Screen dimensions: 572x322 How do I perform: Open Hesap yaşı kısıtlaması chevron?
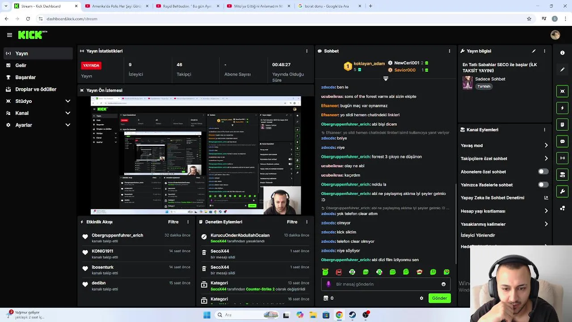coord(546,211)
